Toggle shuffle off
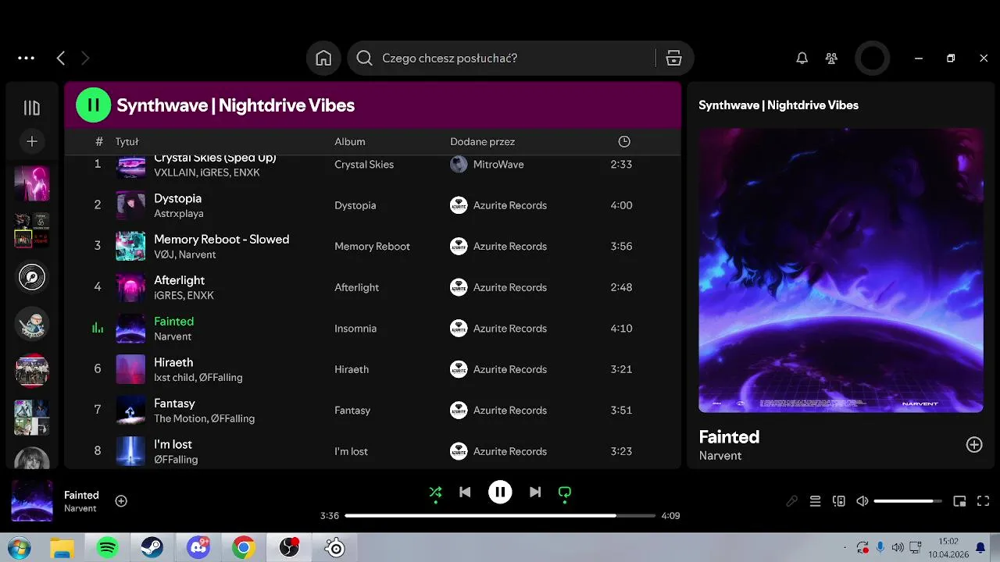Image resolution: width=1000 pixels, height=562 pixels. 435,493
